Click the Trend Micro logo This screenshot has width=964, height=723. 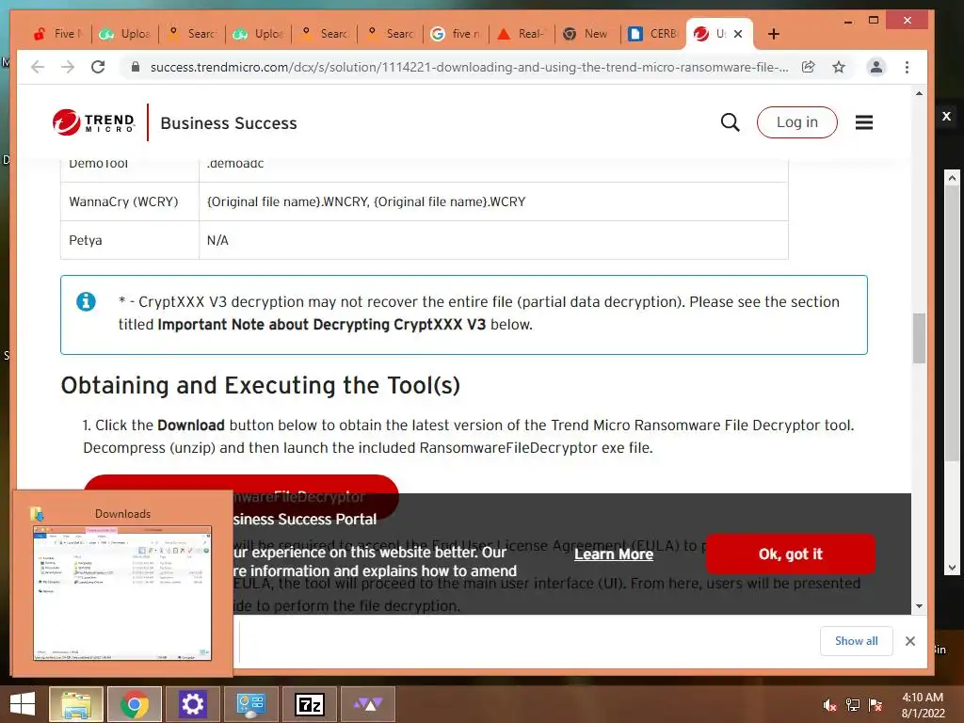pos(93,122)
